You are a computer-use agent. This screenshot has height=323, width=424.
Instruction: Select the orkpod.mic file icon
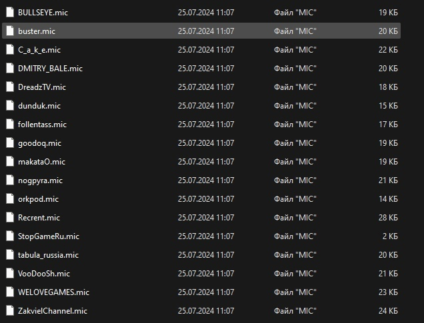point(10,198)
